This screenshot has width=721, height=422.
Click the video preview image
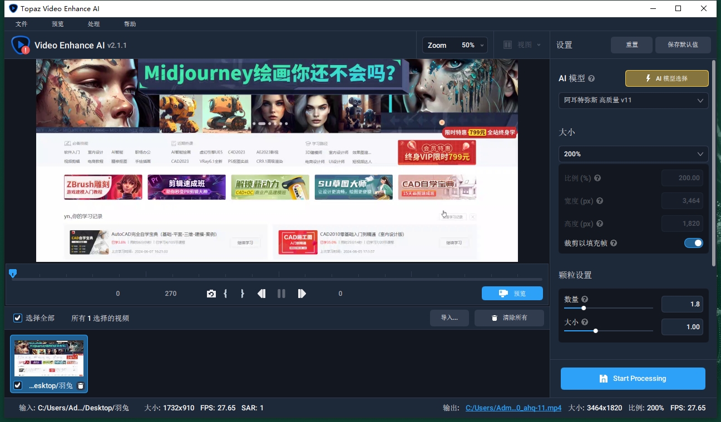(x=277, y=160)
